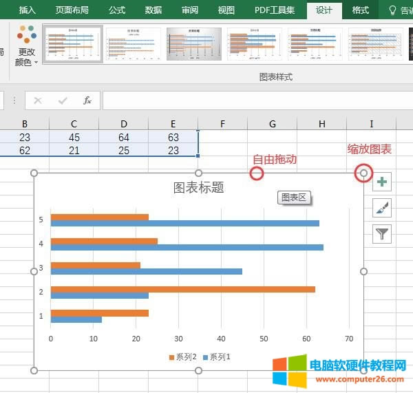Apply the dark gray chart style thumbnail

click(x=194, y=44)
